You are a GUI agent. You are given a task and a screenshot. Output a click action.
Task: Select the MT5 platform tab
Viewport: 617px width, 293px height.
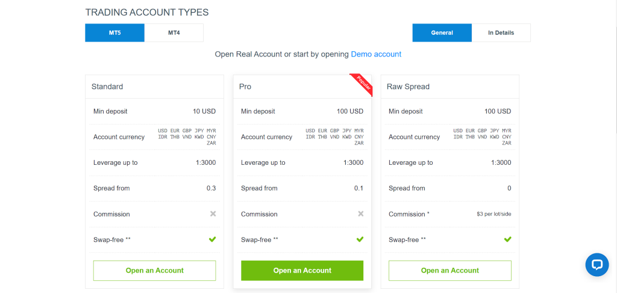click(x=115, y=33)
